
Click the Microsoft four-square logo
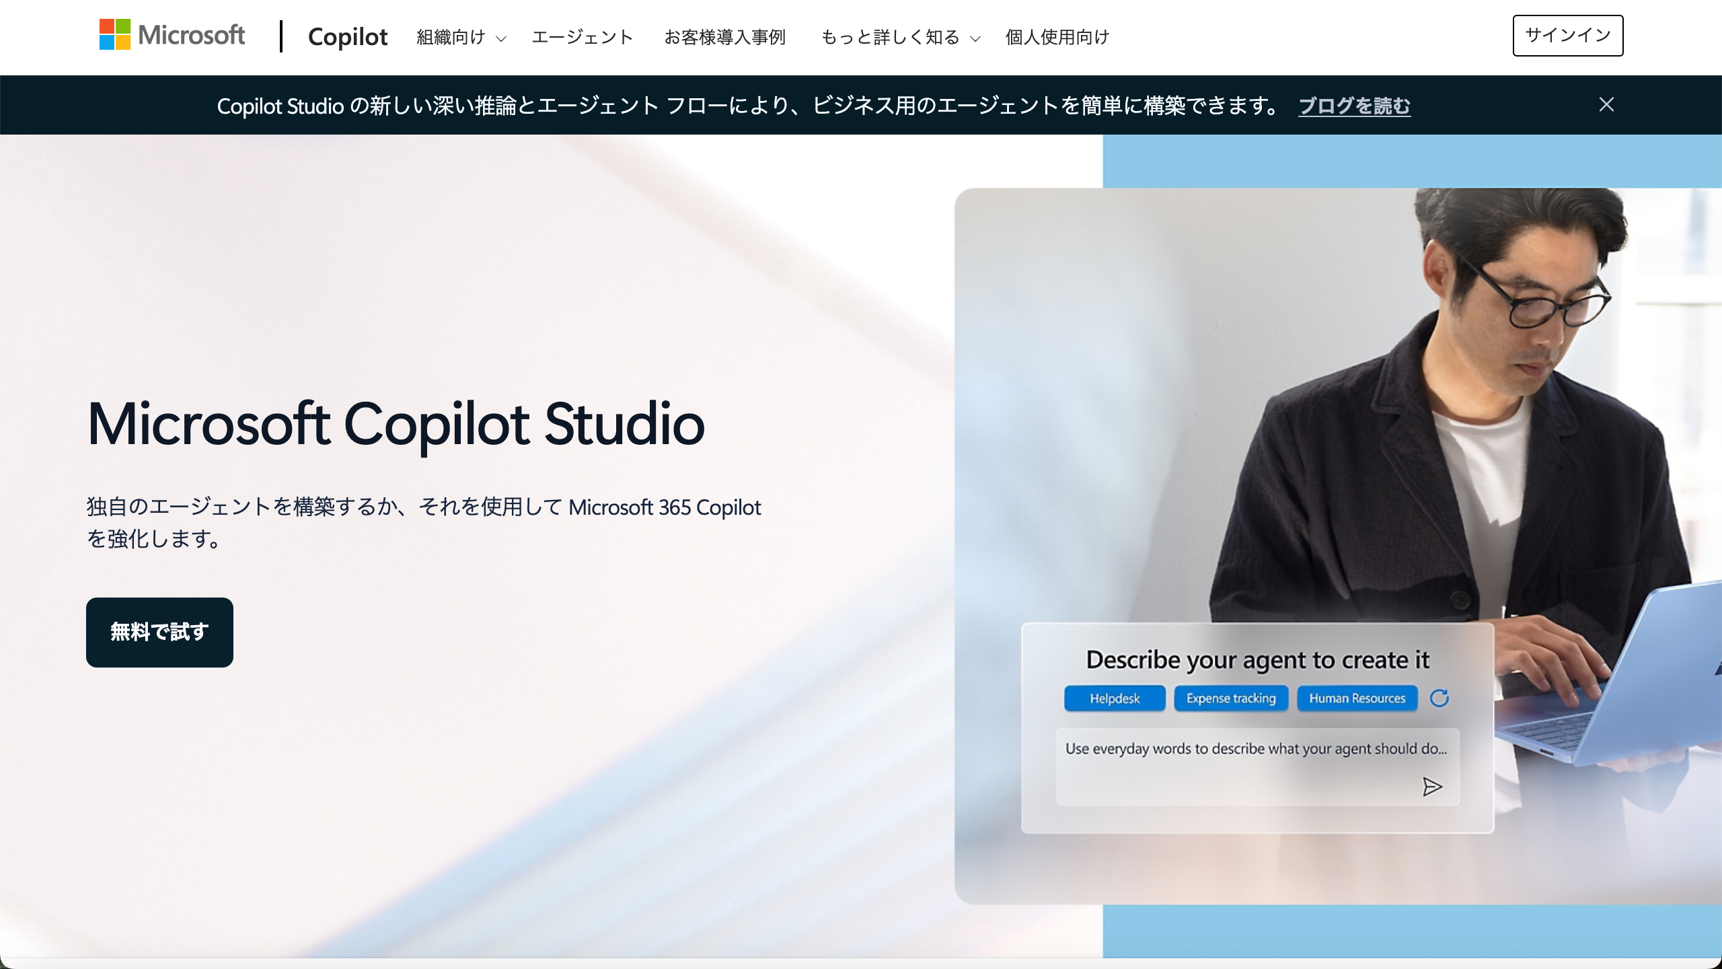[x=114, y=35]
